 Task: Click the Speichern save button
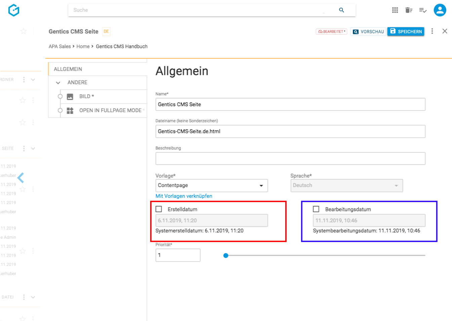[406, 31]
